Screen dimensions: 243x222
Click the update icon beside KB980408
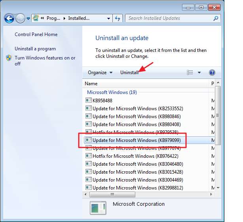[x=89, y=124]
